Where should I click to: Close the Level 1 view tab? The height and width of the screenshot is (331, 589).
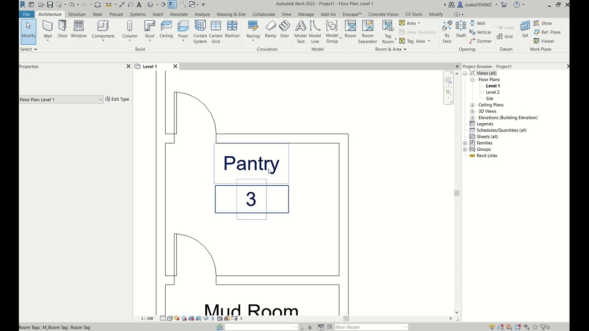click(x=175, y=67)
